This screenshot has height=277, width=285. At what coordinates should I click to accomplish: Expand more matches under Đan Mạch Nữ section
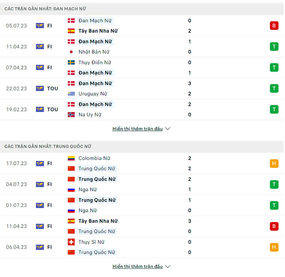coord(138,129)
